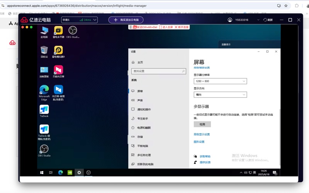Screen dimensions: 309x193
Task: Open the Windows Start menu
Action: 42,173
